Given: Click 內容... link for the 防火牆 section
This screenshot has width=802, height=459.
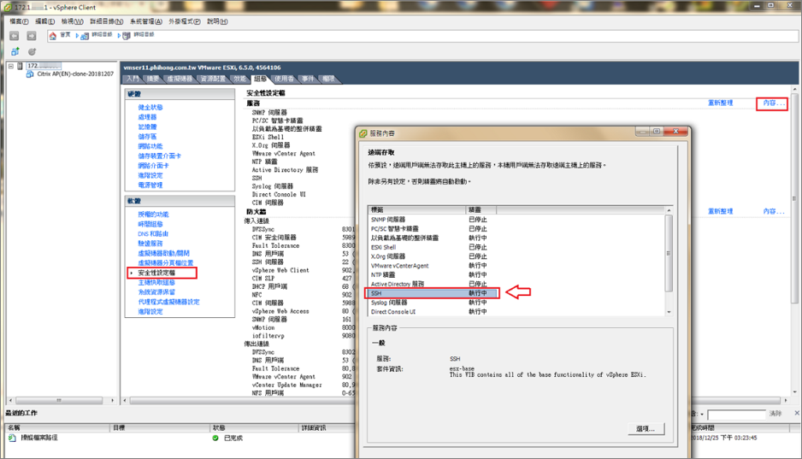Looking at the screenshot, I should [773, 211].
